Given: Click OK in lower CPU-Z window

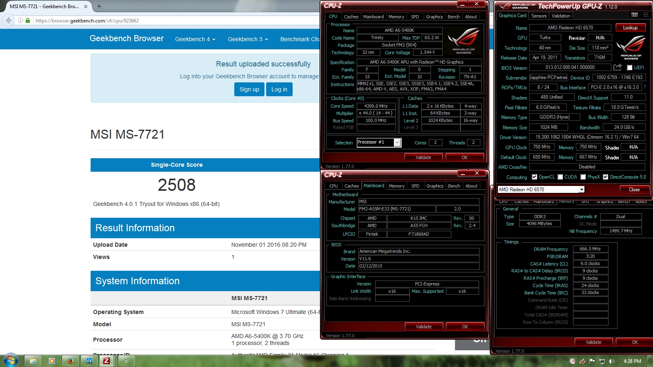Looking at the screenshot, I should (x=465, y=327).
